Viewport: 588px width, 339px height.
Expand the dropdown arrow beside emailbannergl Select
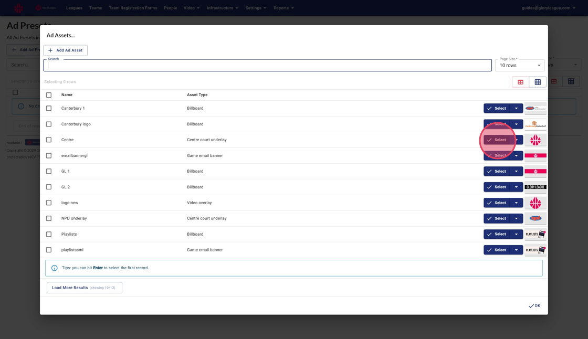pyautogui.click(x=517, y=156)
